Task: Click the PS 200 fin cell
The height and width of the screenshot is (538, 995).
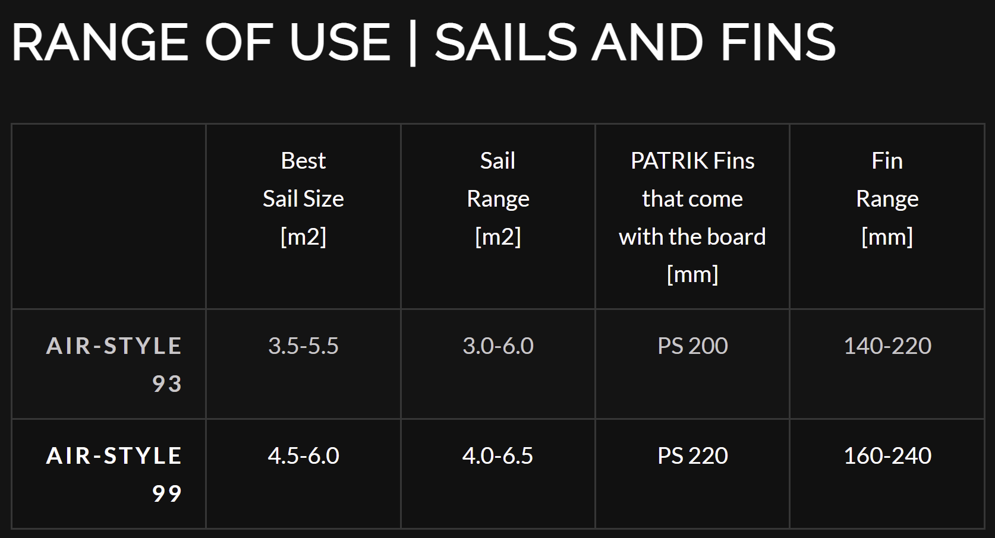Action: [692, 346]
